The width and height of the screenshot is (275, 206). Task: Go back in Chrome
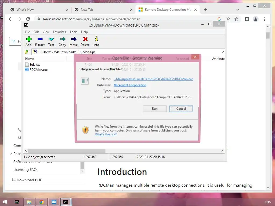click(11, 19)
